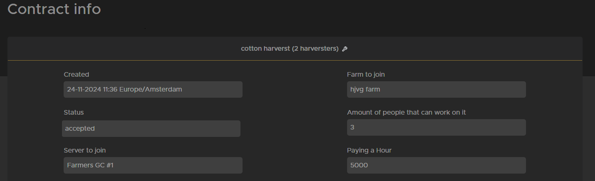Click the gold divider line under the title
This screenshot has width=595, height=181.
tap(295, 61)
